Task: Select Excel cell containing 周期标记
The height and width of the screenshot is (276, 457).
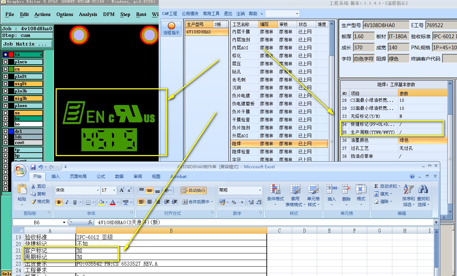Action: point(50,257)
